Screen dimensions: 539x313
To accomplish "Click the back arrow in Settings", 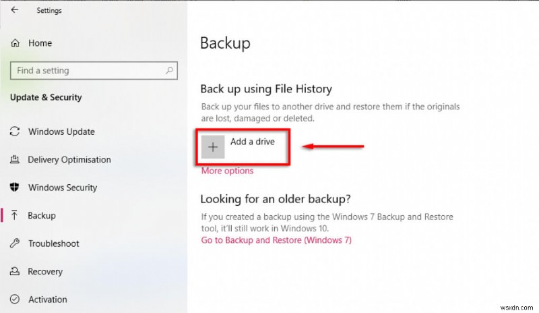I will 14,10.
